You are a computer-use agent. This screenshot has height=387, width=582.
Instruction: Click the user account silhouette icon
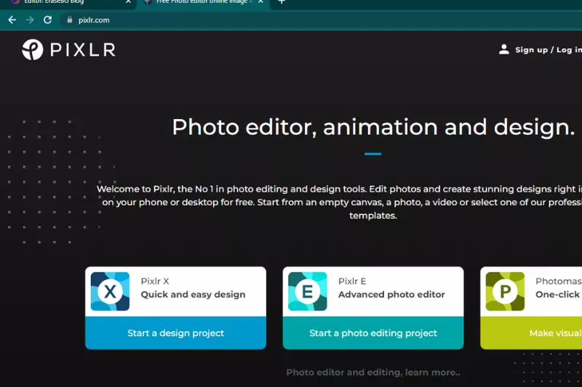tap(503, 49)
